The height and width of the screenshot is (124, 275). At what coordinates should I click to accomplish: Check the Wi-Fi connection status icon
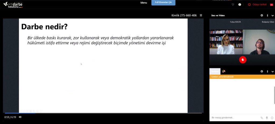pyautogui.click(x=233, y=5)
